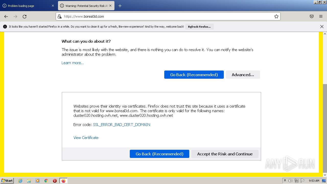Click the Refresh Firefox button
Image resolution: width=327 pixels, height=184 pixels.
pos(199,27)
